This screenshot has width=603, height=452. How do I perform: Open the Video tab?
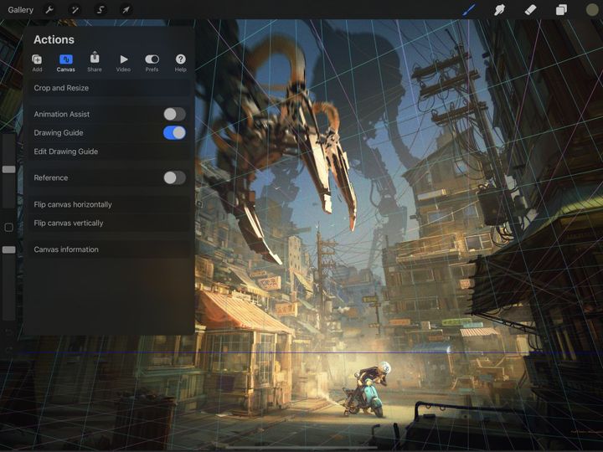(123, 63)
